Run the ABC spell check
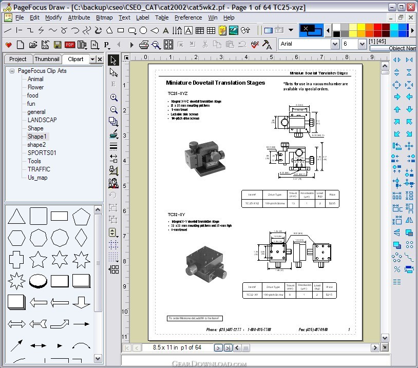 pos(255,45)
